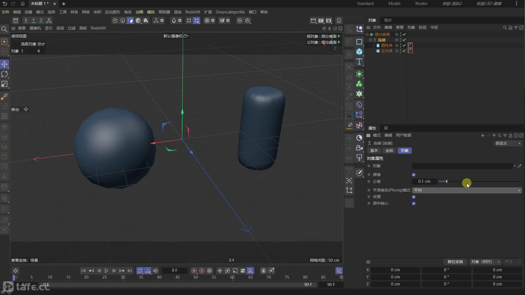Record active objects keyframe button
This screenshot has width=525, height=295.
click(194, 271)
